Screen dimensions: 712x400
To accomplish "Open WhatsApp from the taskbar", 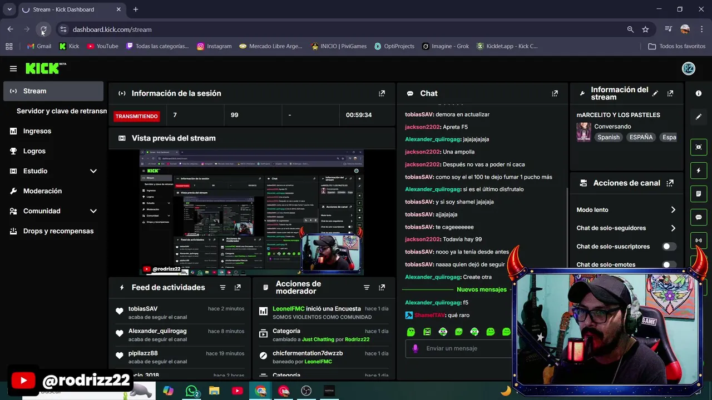I will click(x=192, y=391).
